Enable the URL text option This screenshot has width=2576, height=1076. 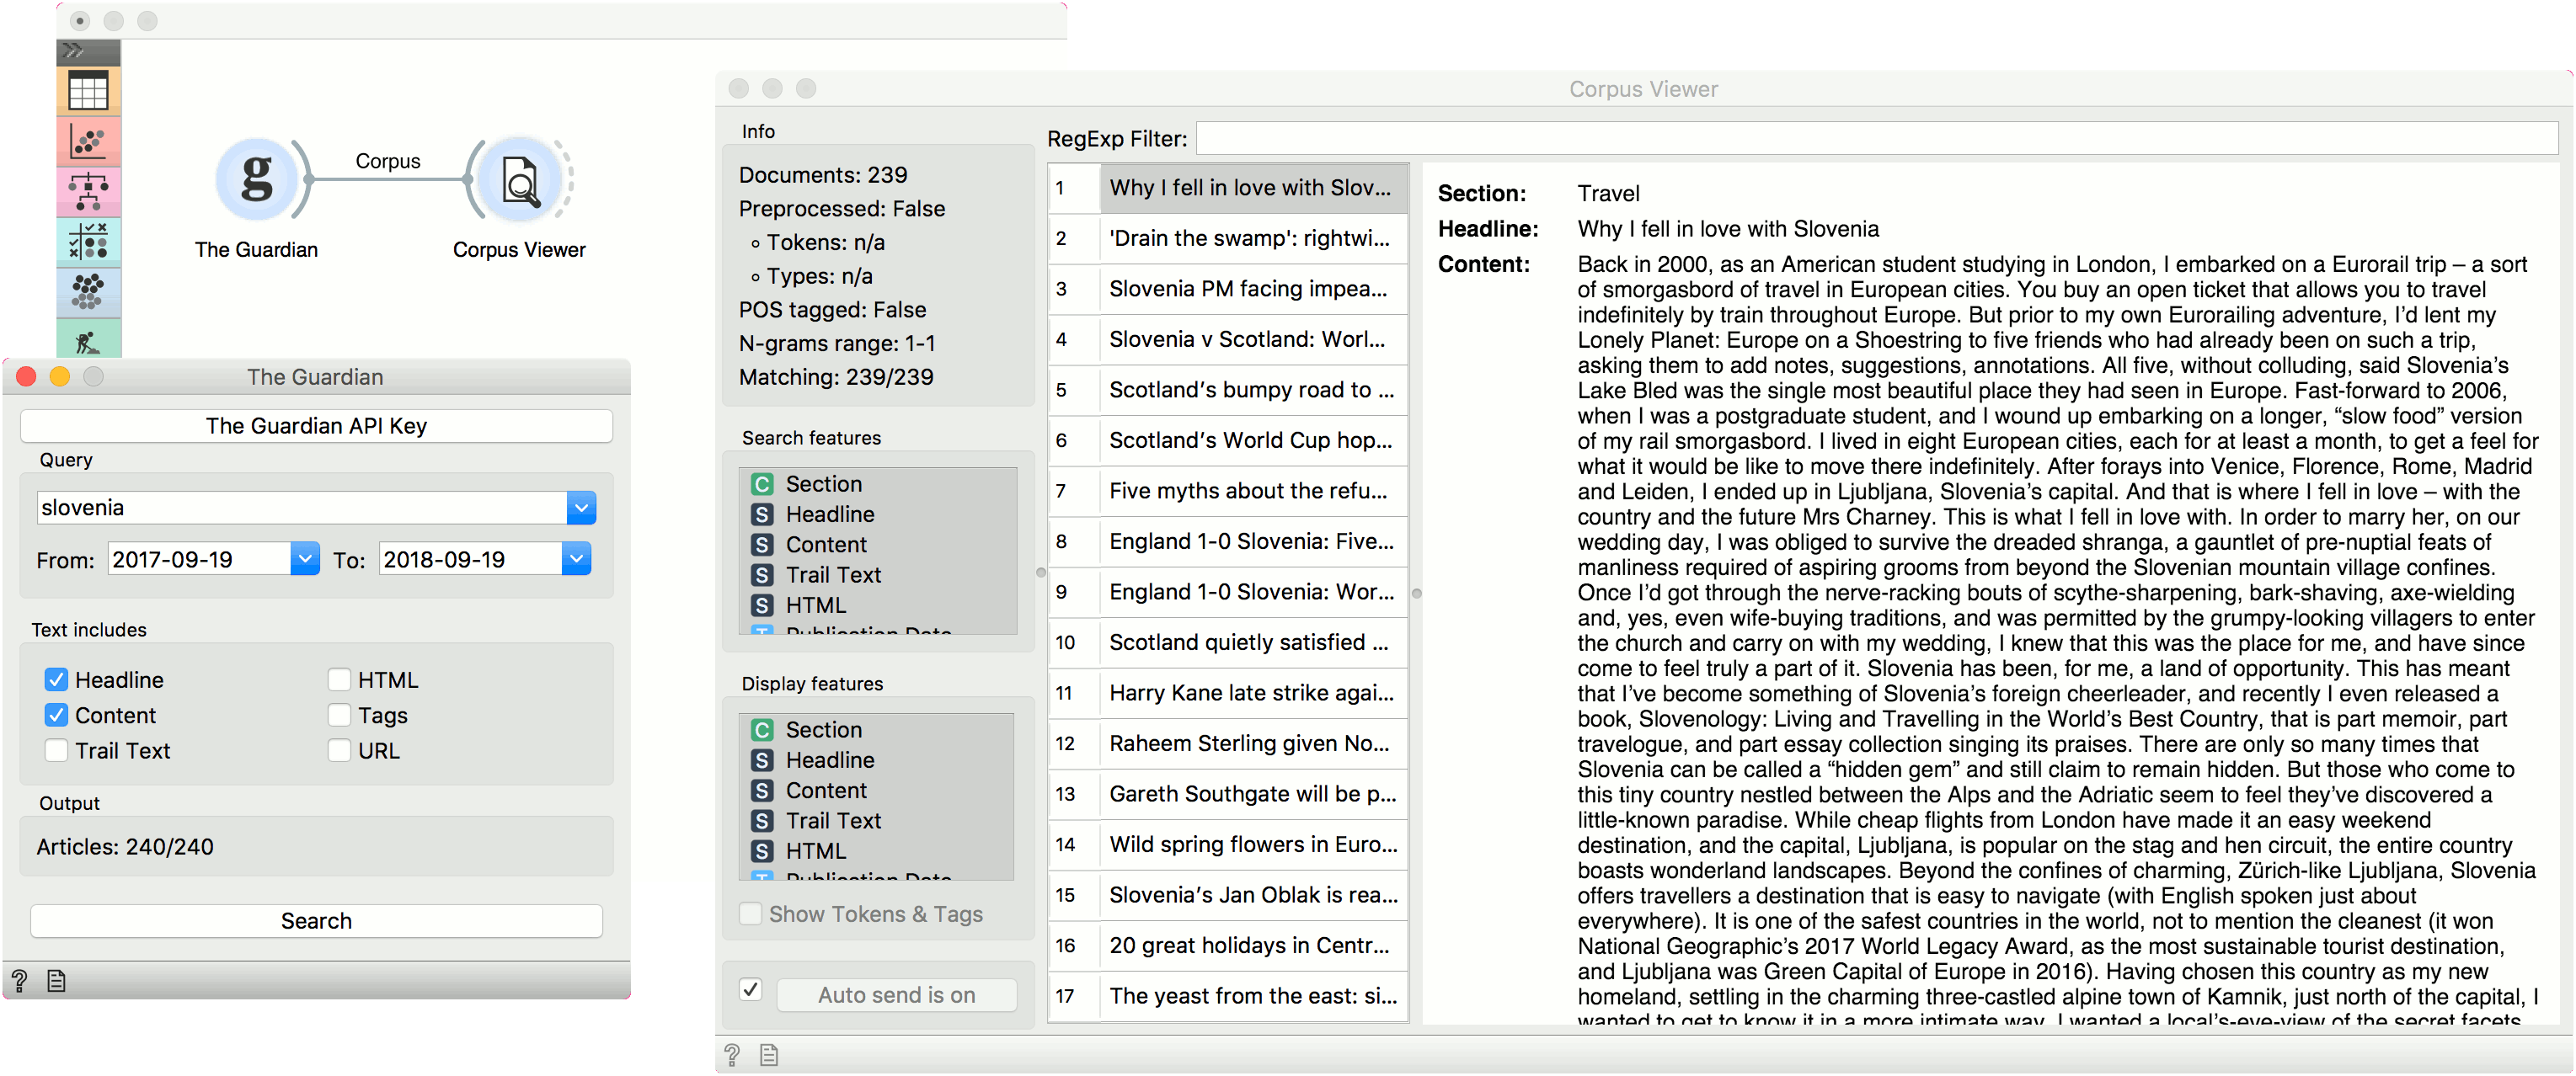340,751
